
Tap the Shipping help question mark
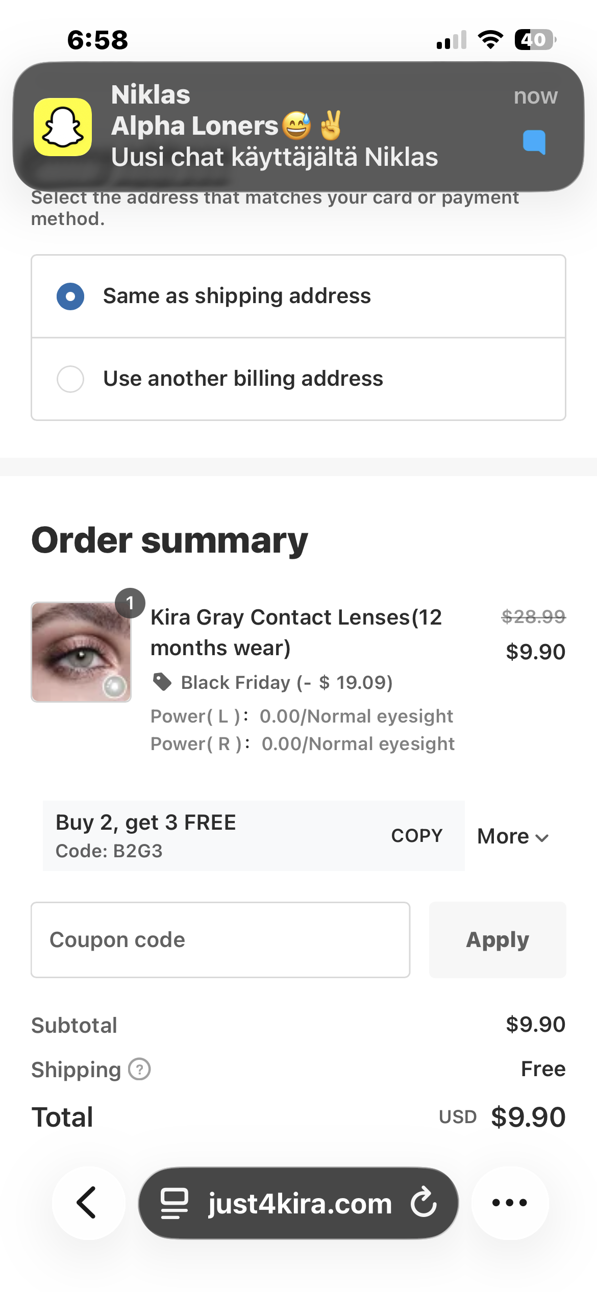(x=139, y=1069)
